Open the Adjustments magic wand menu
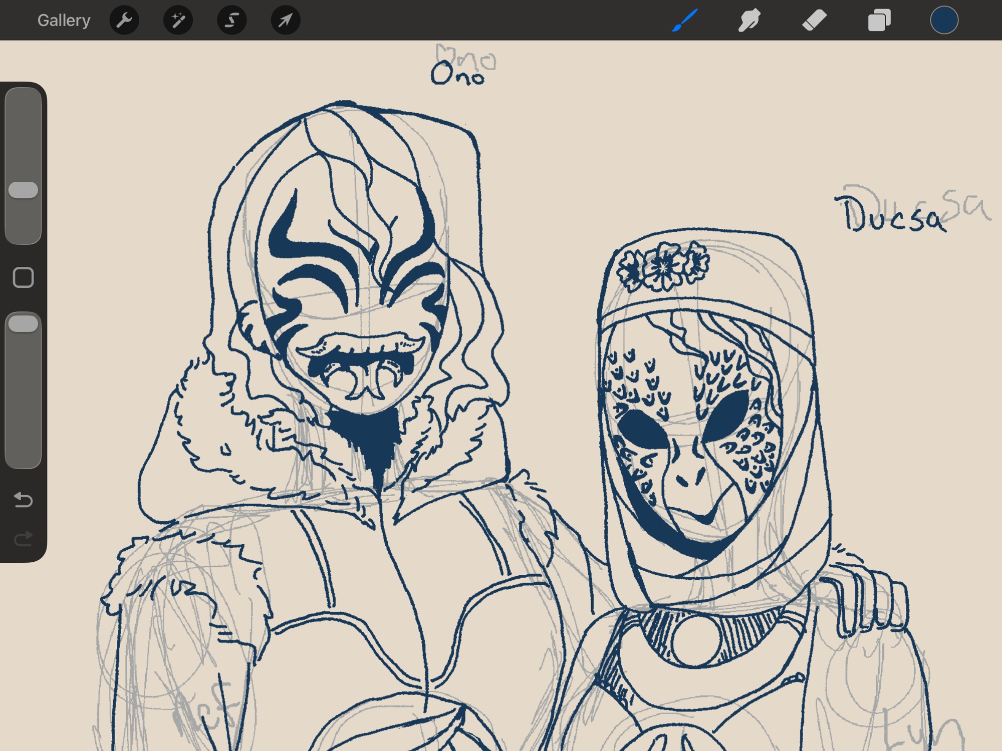 point(178,21)
